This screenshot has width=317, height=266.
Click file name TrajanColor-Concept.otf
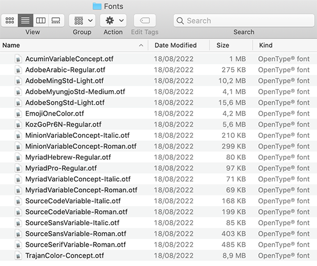[65, 256]
